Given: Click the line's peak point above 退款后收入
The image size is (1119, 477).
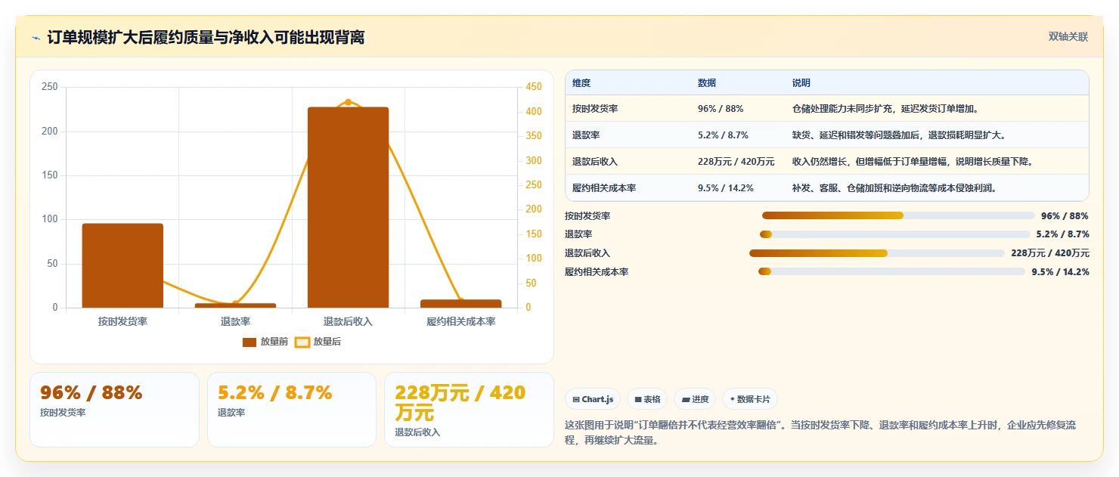Looking at the screenshot, I should tap(348, 102).
